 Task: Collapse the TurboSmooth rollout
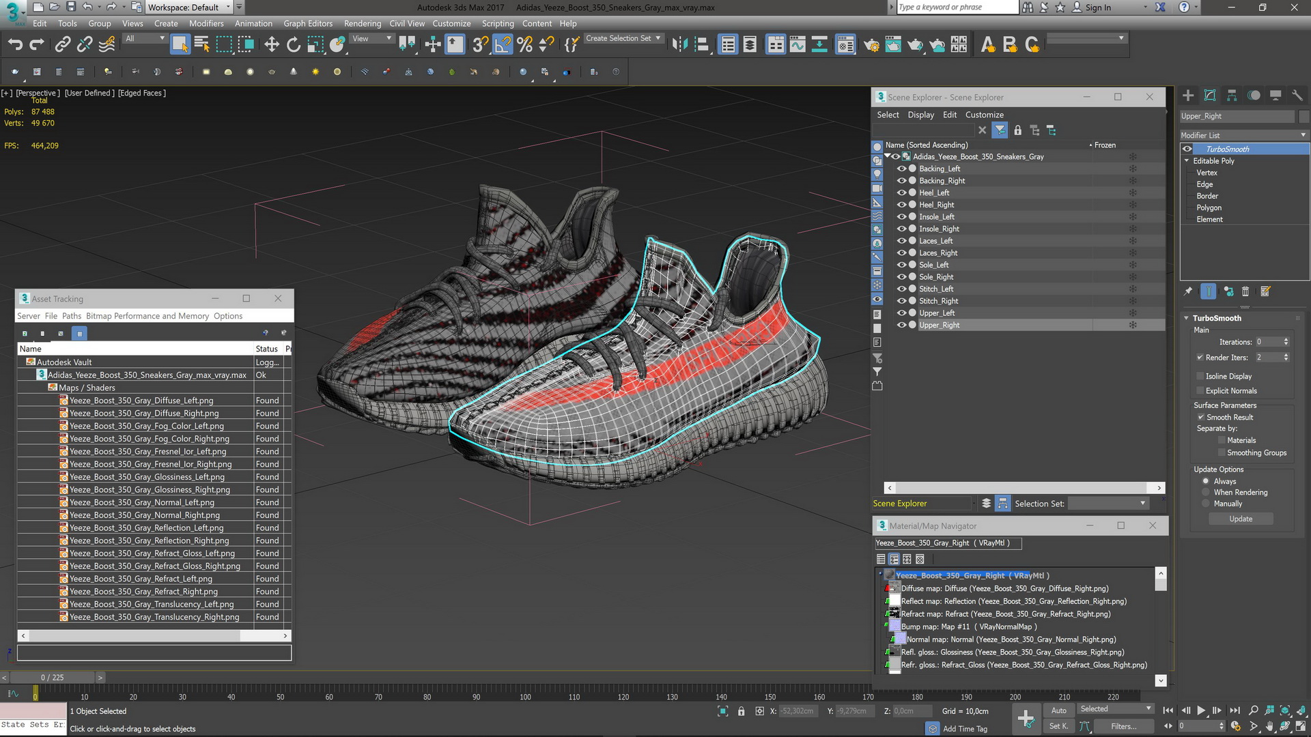(1187, 318)
